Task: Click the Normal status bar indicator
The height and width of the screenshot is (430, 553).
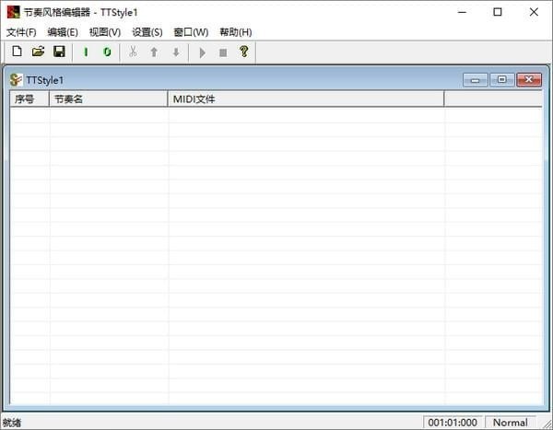Action: [511, 423]
